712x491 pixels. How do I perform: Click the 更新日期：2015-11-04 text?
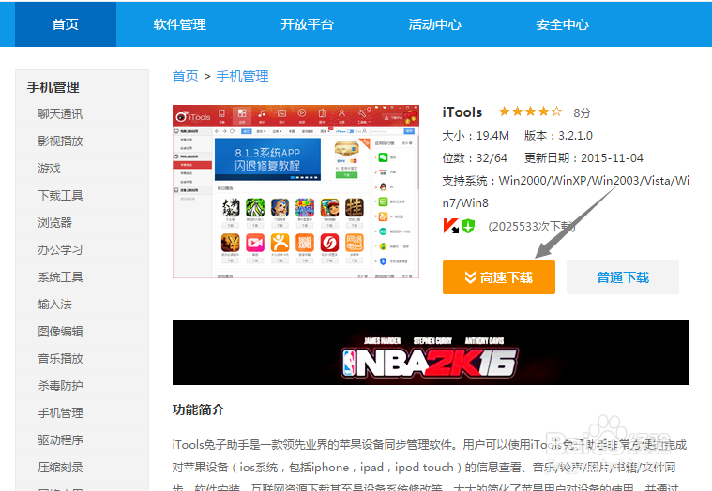click(583, 158)
